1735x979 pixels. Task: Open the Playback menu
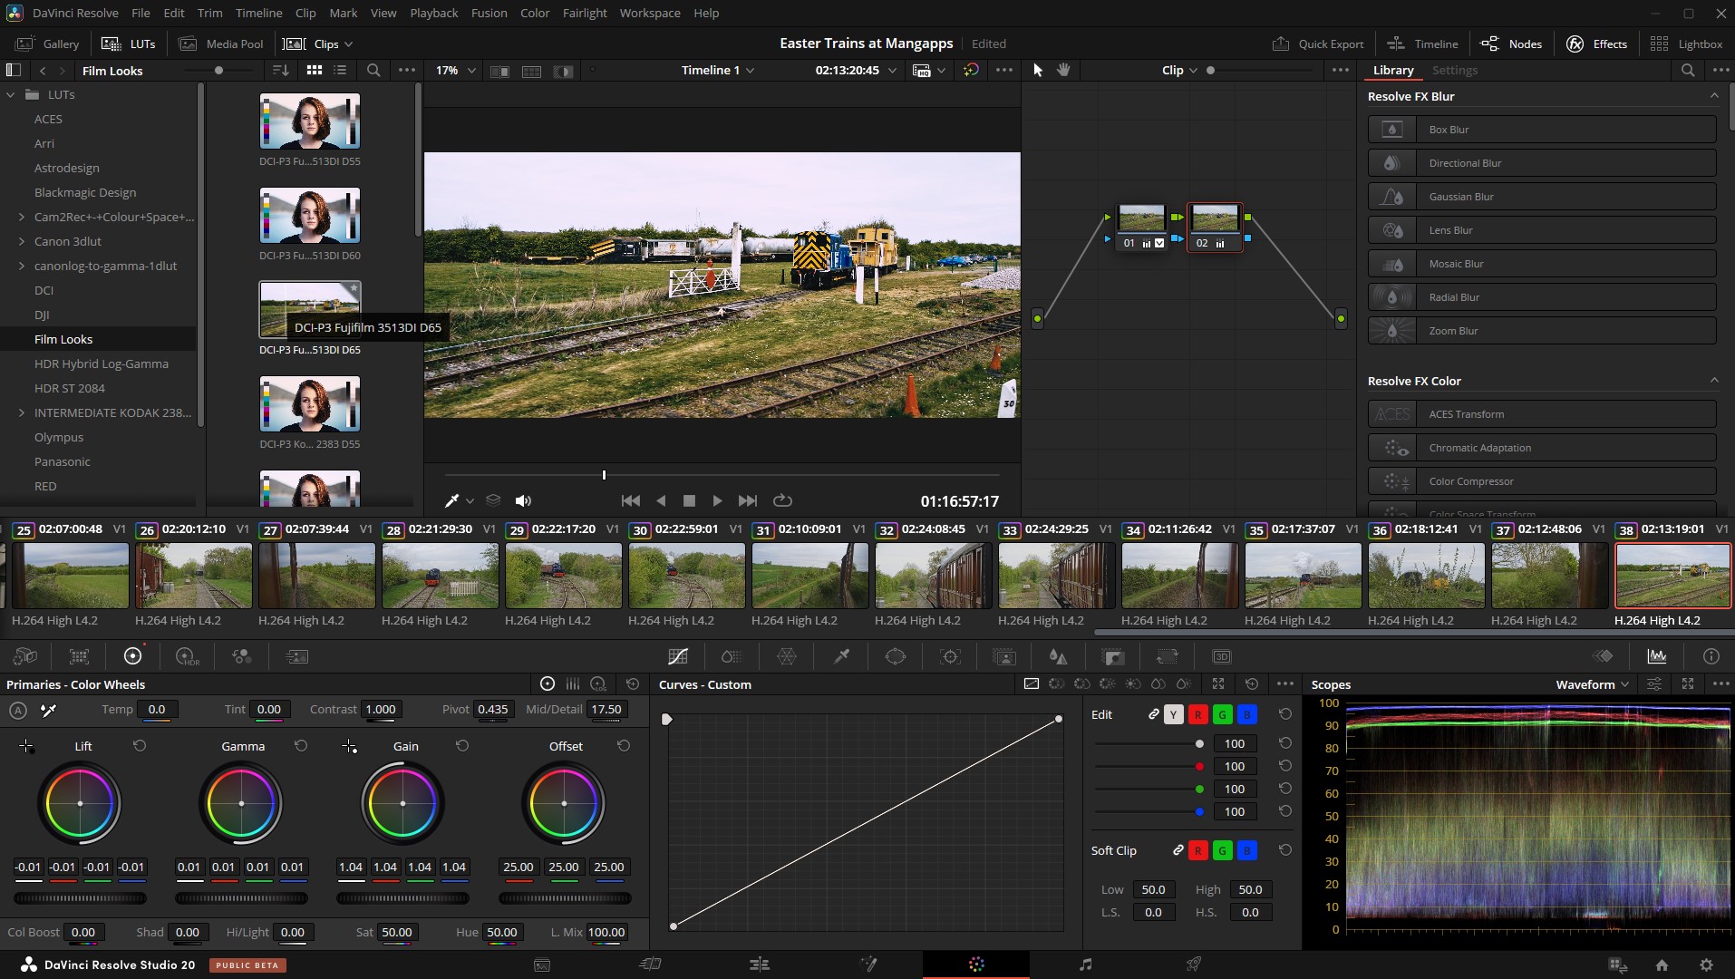tap(433, 13)
